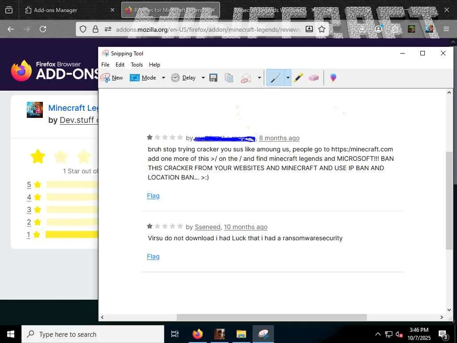Click the Windows taskbar search box
This screenshot has height=343, width=457.
tap(93, 334)
